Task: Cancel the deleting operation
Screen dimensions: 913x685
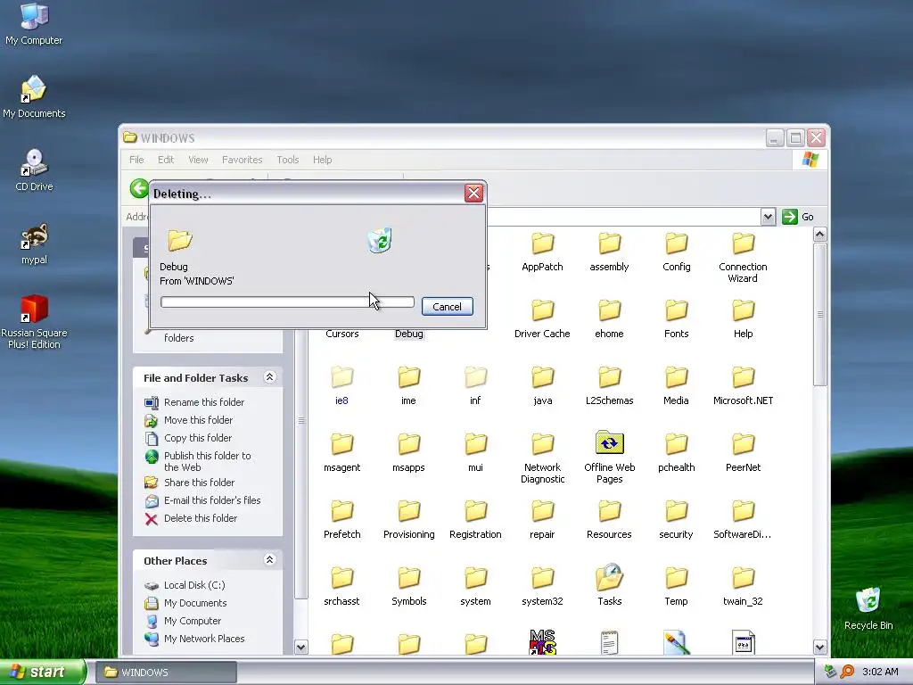Action: [448, 307]
